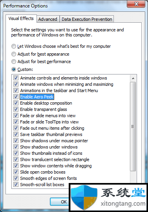Click the OK button
The width and height of the screenshot is (148, 212).
click(60, 202)
